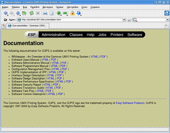170x133 pixels.
Task: Open HTML link for Software Programmers Manual
Action: (54, 66)
